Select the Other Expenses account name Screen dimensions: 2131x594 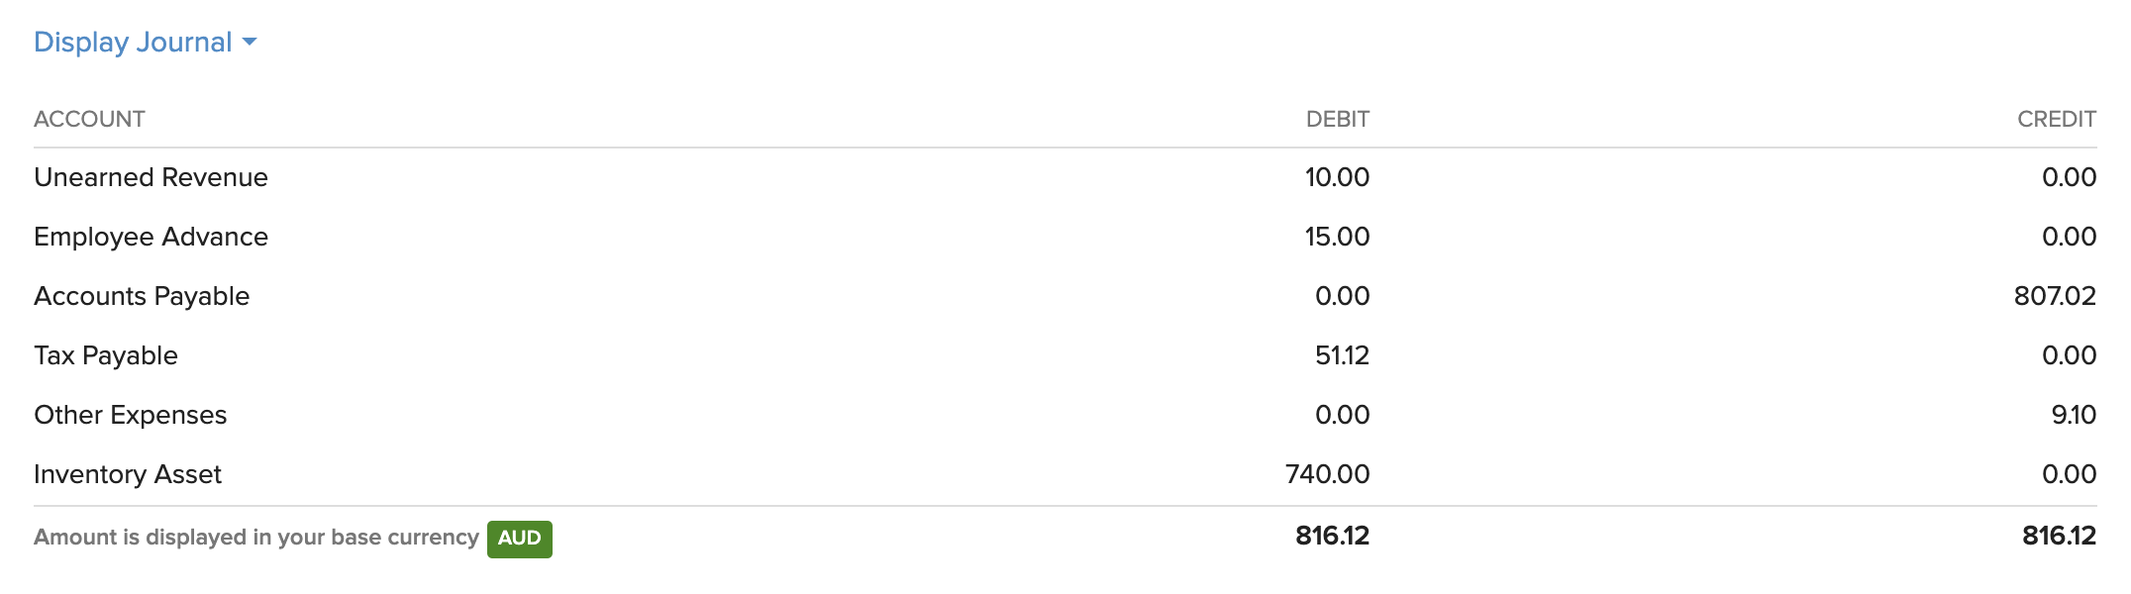(x=131, y=416)
